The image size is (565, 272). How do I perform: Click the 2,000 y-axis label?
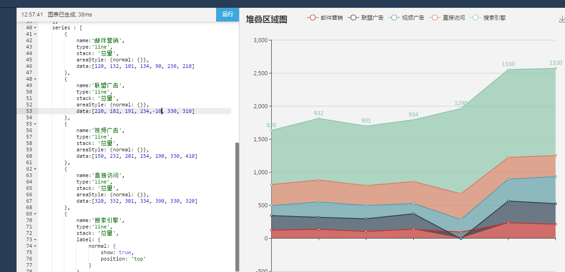(x=260, y=106)
